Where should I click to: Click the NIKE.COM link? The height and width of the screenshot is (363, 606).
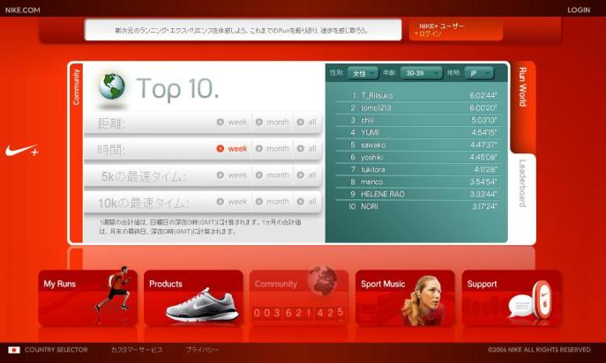pyautogui.click(x=22, y=10)
